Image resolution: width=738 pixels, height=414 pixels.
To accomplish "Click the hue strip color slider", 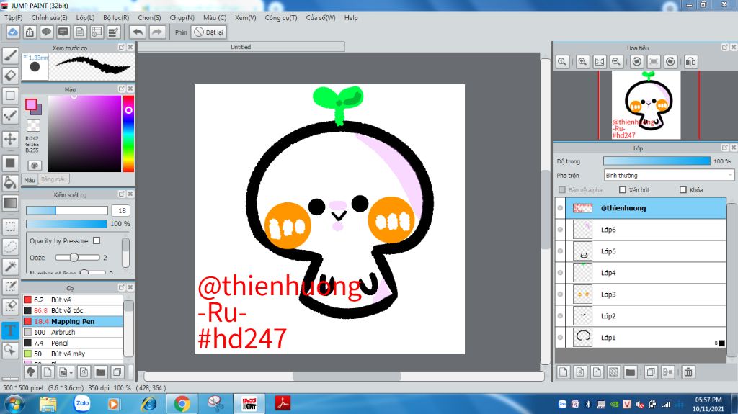I will [x=128, y=134].
